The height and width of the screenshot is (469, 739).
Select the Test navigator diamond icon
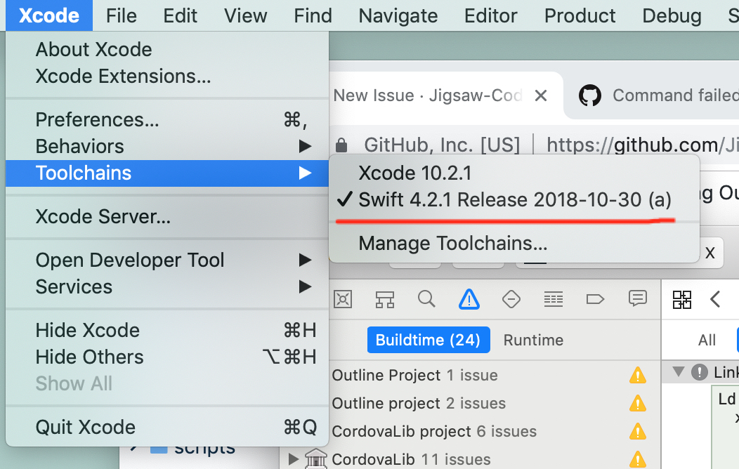point(511,299)
